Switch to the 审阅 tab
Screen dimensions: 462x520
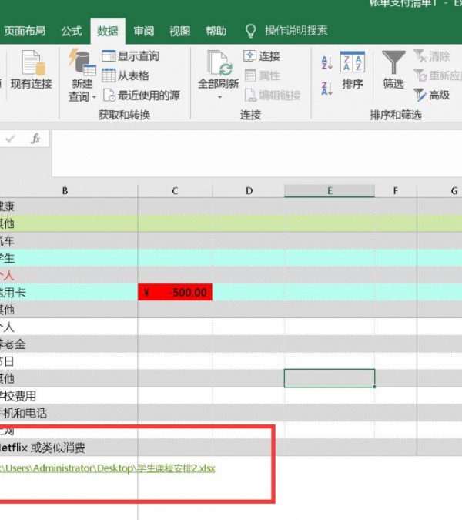pyautogui.click(x=144, y=31)
